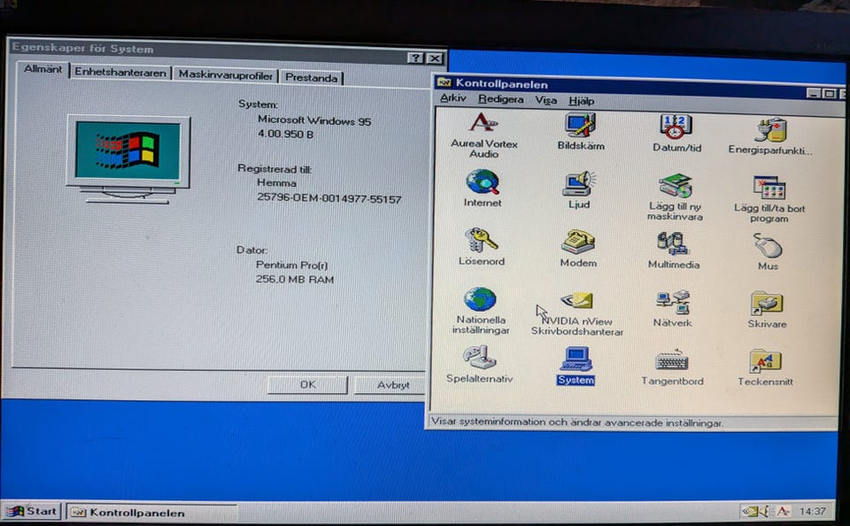Select the Spelalternativ joystick icon
This screenshot has height=526, width=850.
tap(479, 358)
